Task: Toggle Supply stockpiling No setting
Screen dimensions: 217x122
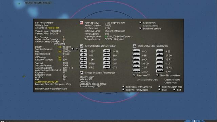Action: (60, 47)
